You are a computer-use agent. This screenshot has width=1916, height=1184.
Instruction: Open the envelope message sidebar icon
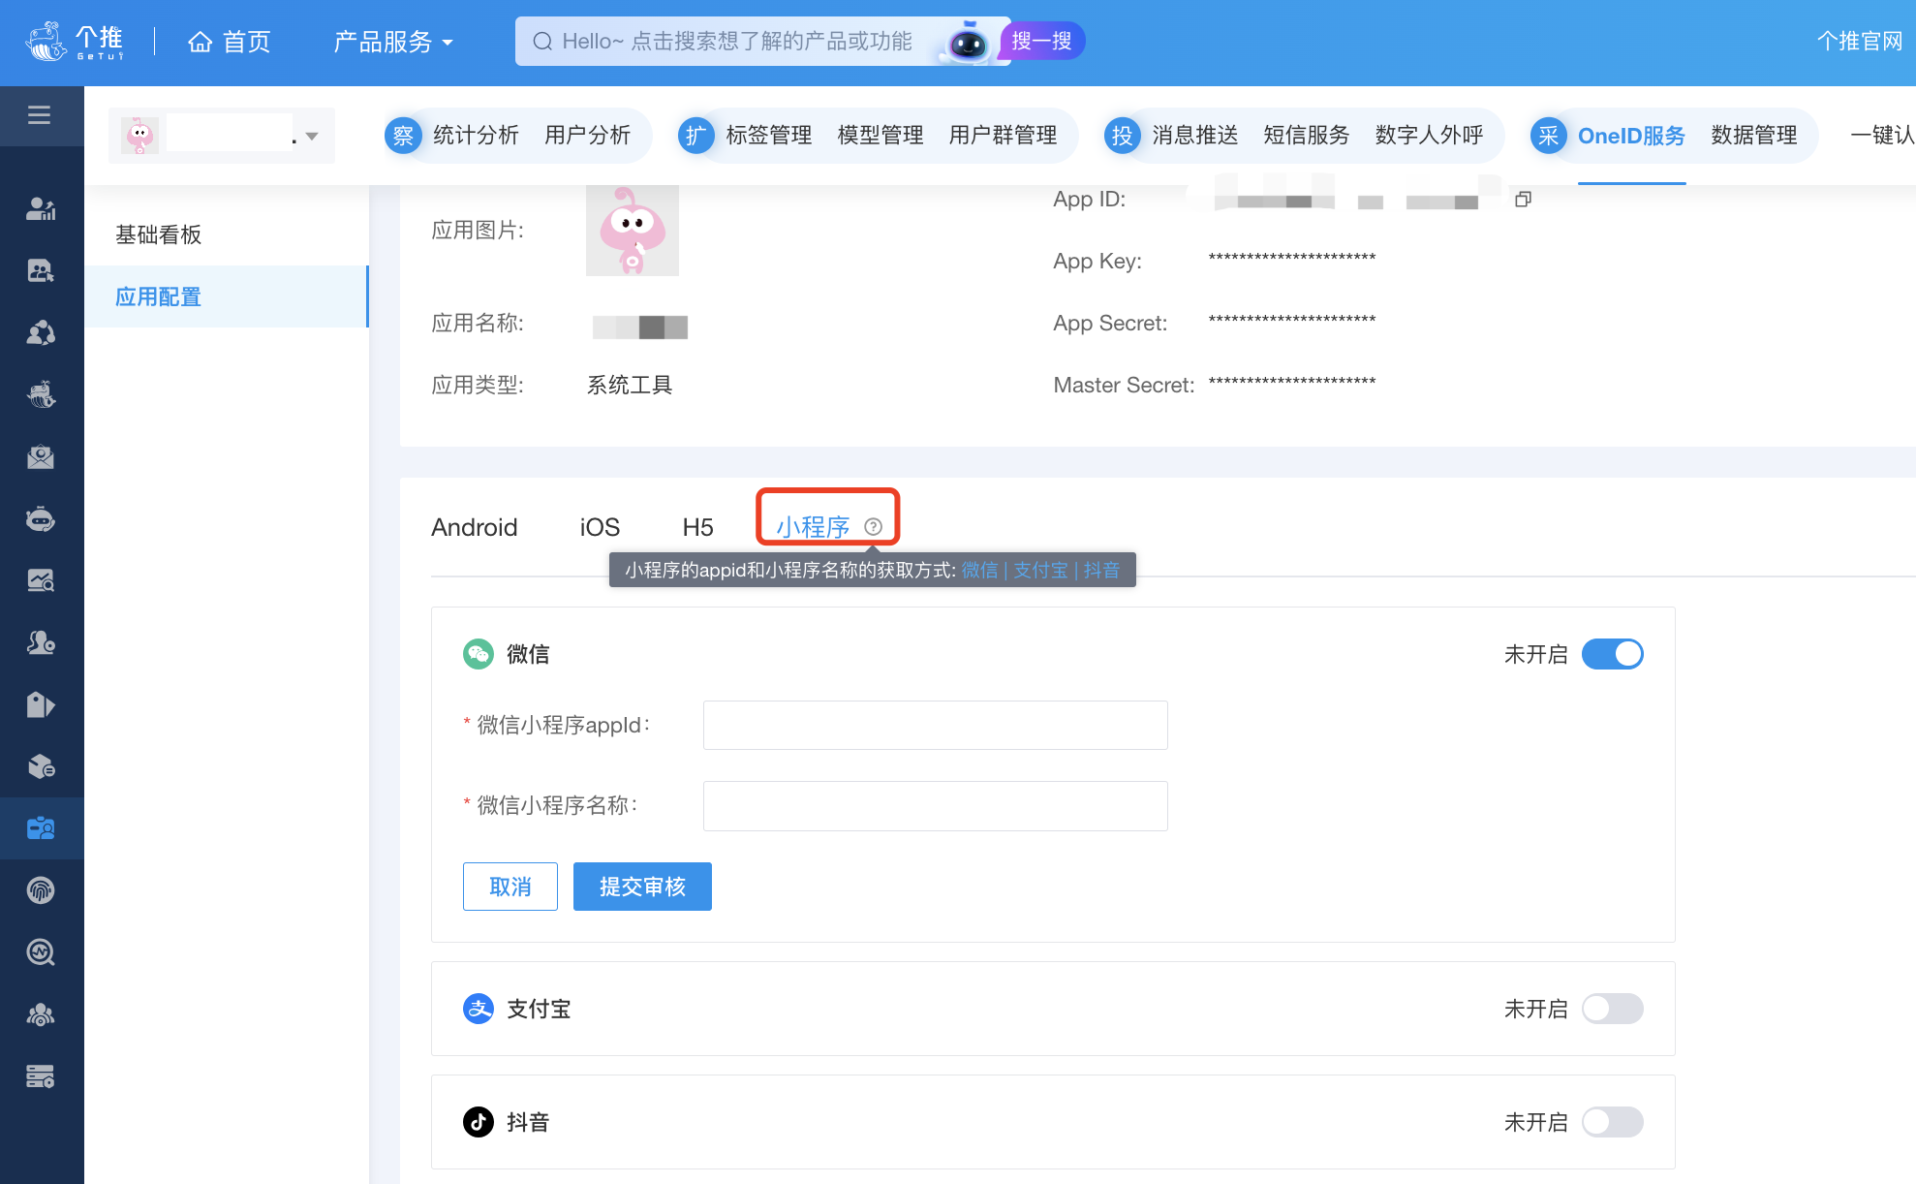point(41,456)
